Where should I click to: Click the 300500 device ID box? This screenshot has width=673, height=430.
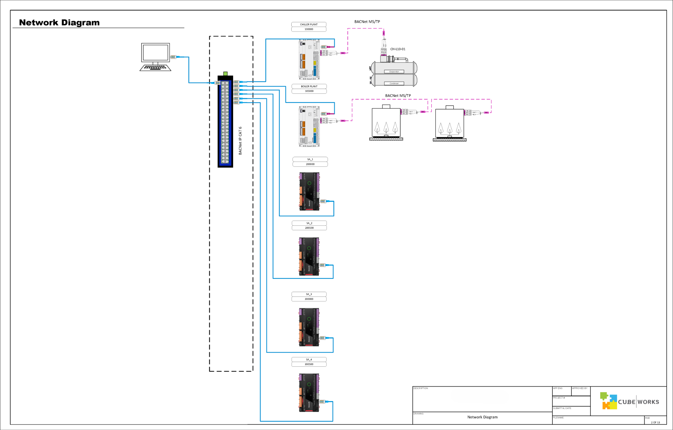pyautogui.click(x=309, y=364)
